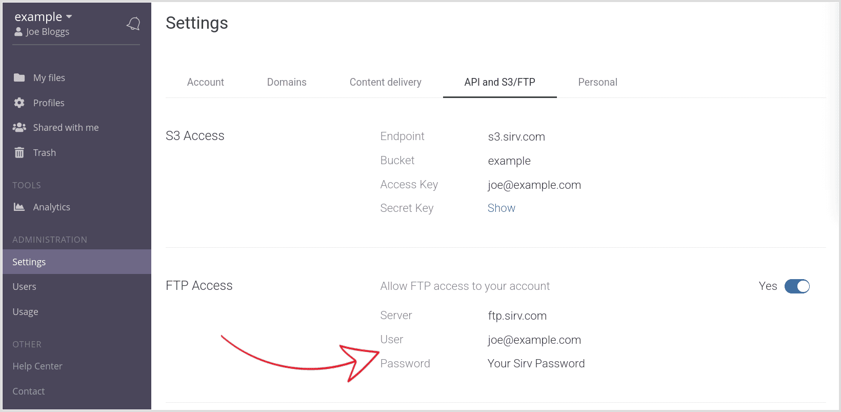This screenshot has width=841, height=412.
Task: Disable FTP access to your account
Action: [x=797, y=286]
